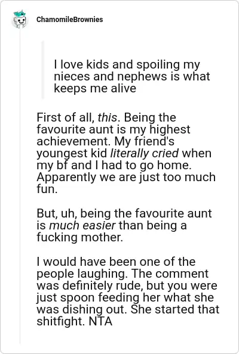This screenshot has height=354, width=239.
Task: Click the gray bar beside the quoted text
Action: coord(42,70)
